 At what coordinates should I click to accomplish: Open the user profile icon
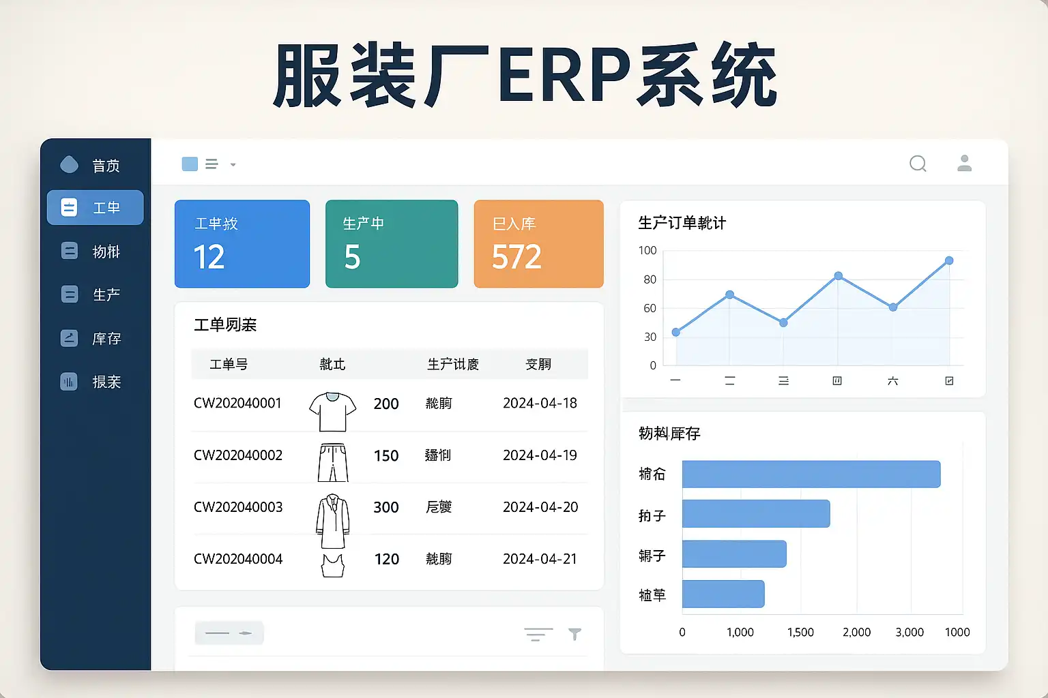pyautogui.click(x=964, y=163)
